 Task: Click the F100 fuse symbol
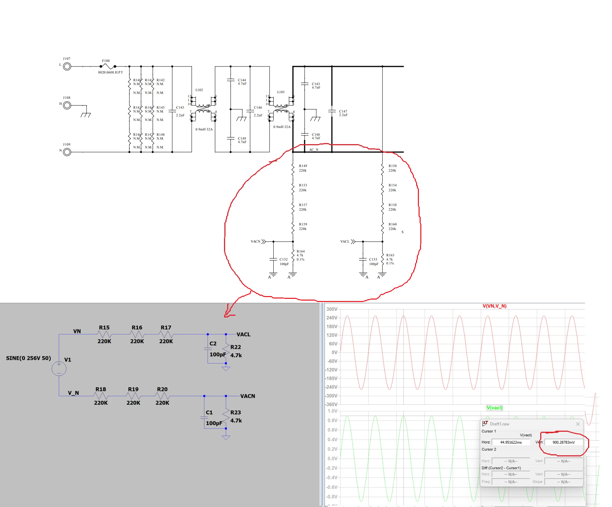pos(108,66)
